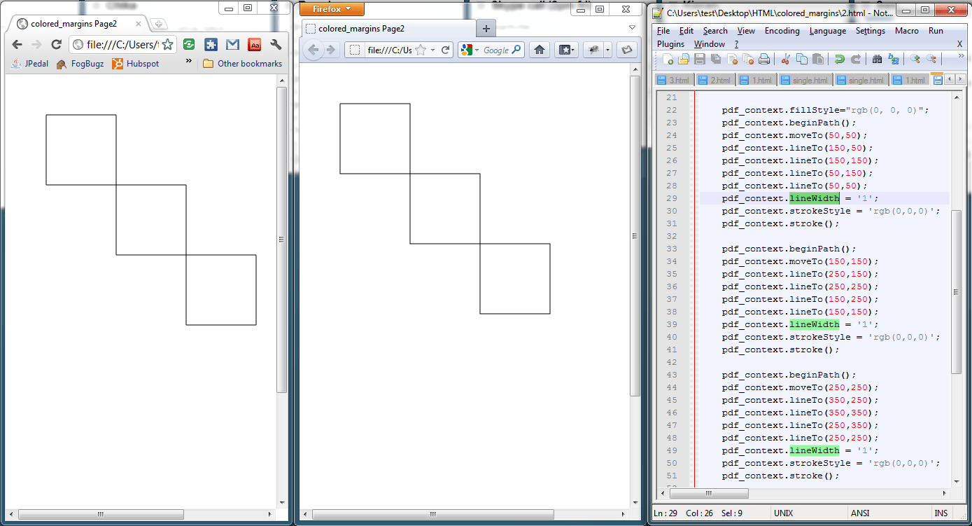This screenshot has height=526, width=972.
Task: Open the Encoding menu in Notepad++
Action: point(782,31)
